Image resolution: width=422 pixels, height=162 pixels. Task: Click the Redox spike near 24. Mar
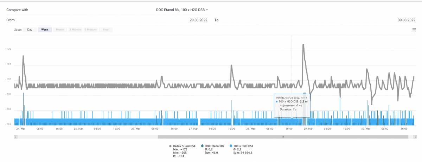point(23,56)
